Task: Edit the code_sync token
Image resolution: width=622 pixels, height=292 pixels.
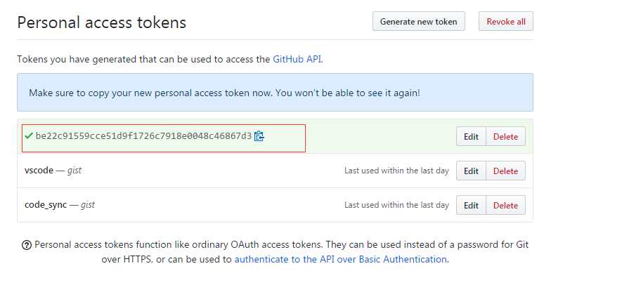Action: (x=471, y=205)
